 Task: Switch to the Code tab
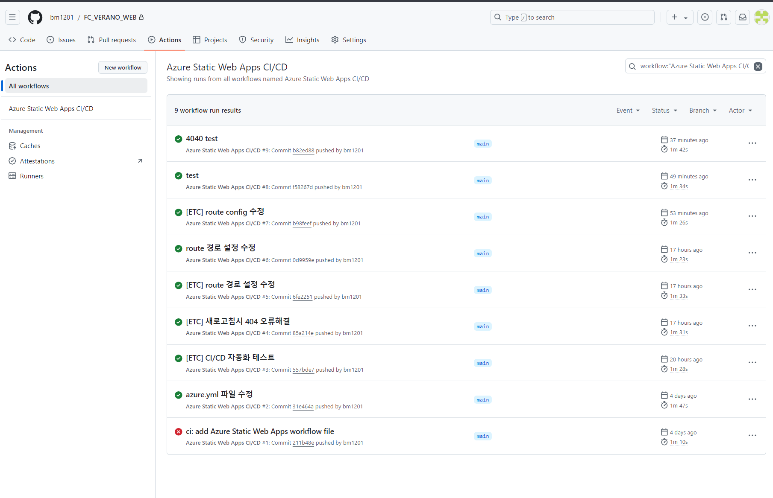pos(22,40)
